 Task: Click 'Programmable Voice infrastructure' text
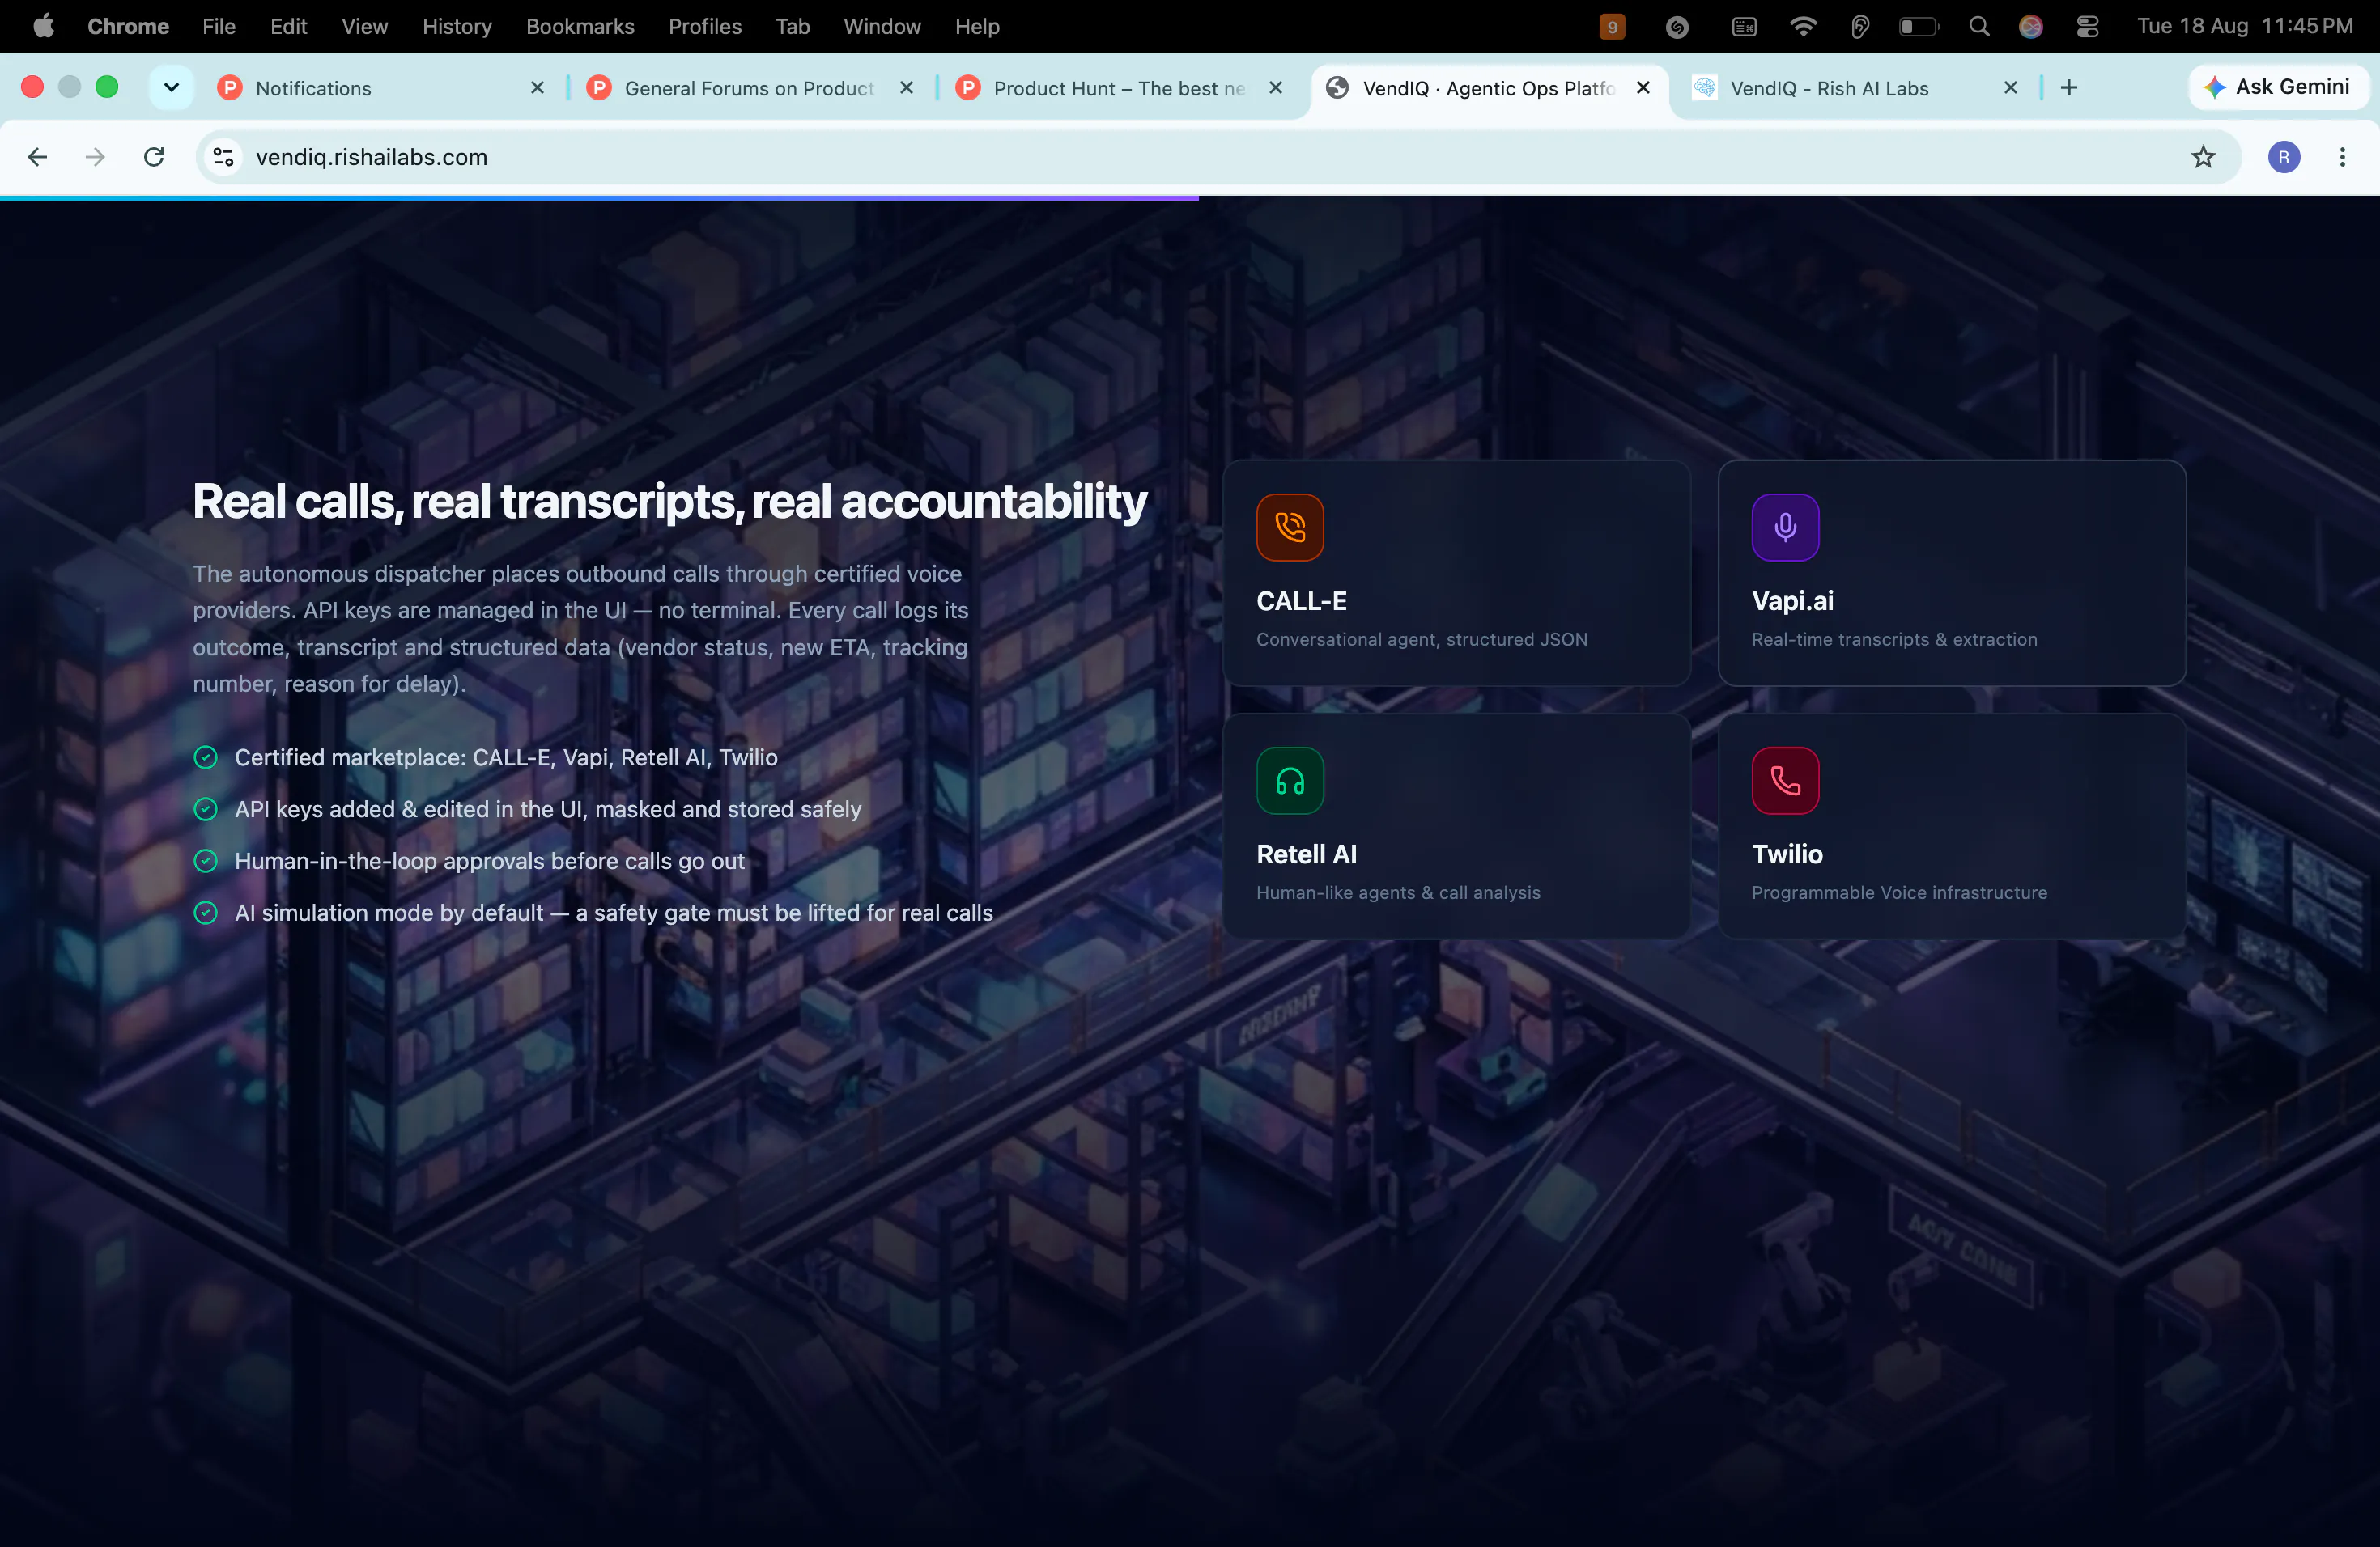[x=1899, y=892]
